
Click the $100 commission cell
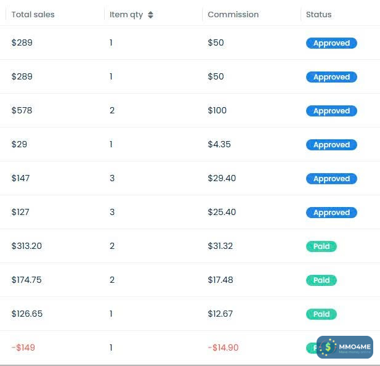point(217,110)
